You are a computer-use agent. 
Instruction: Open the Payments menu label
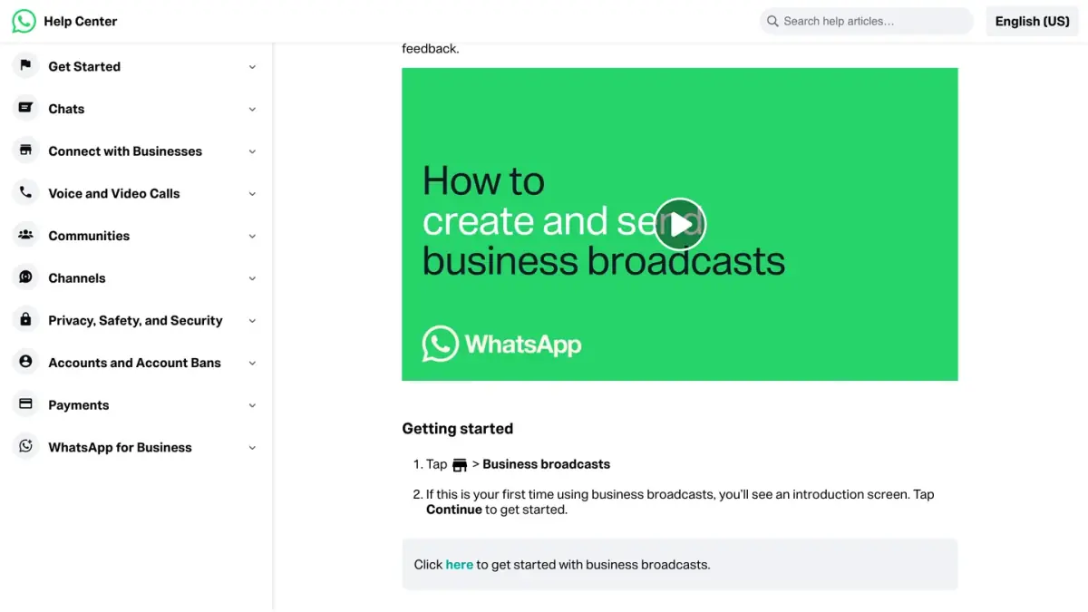(79, 405)
